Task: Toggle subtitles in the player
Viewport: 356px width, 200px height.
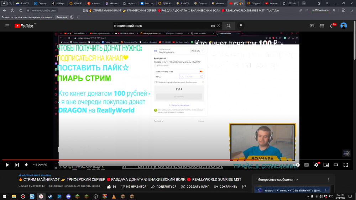Action: coord(306,165)
